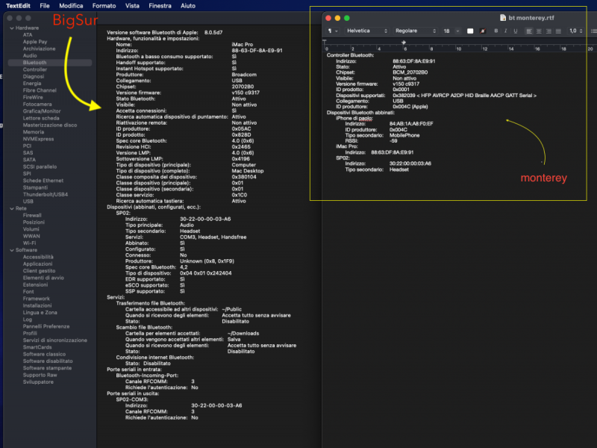Toggle bold formatting in TextEdit toolbar

(496, 31)
